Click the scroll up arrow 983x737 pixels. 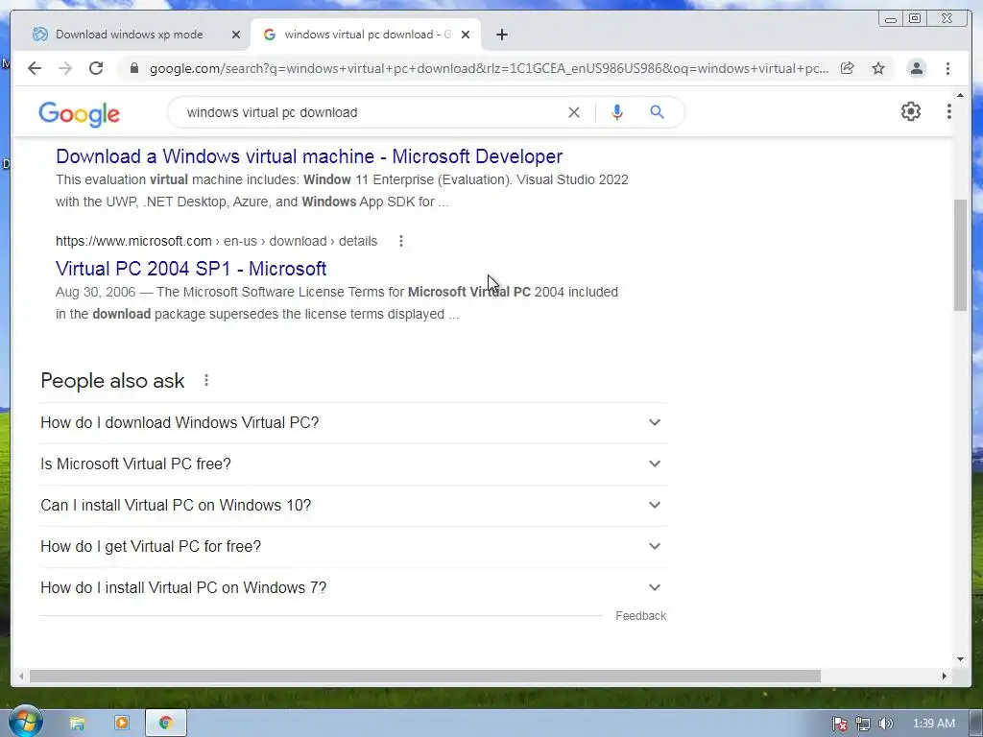(960, 95)
